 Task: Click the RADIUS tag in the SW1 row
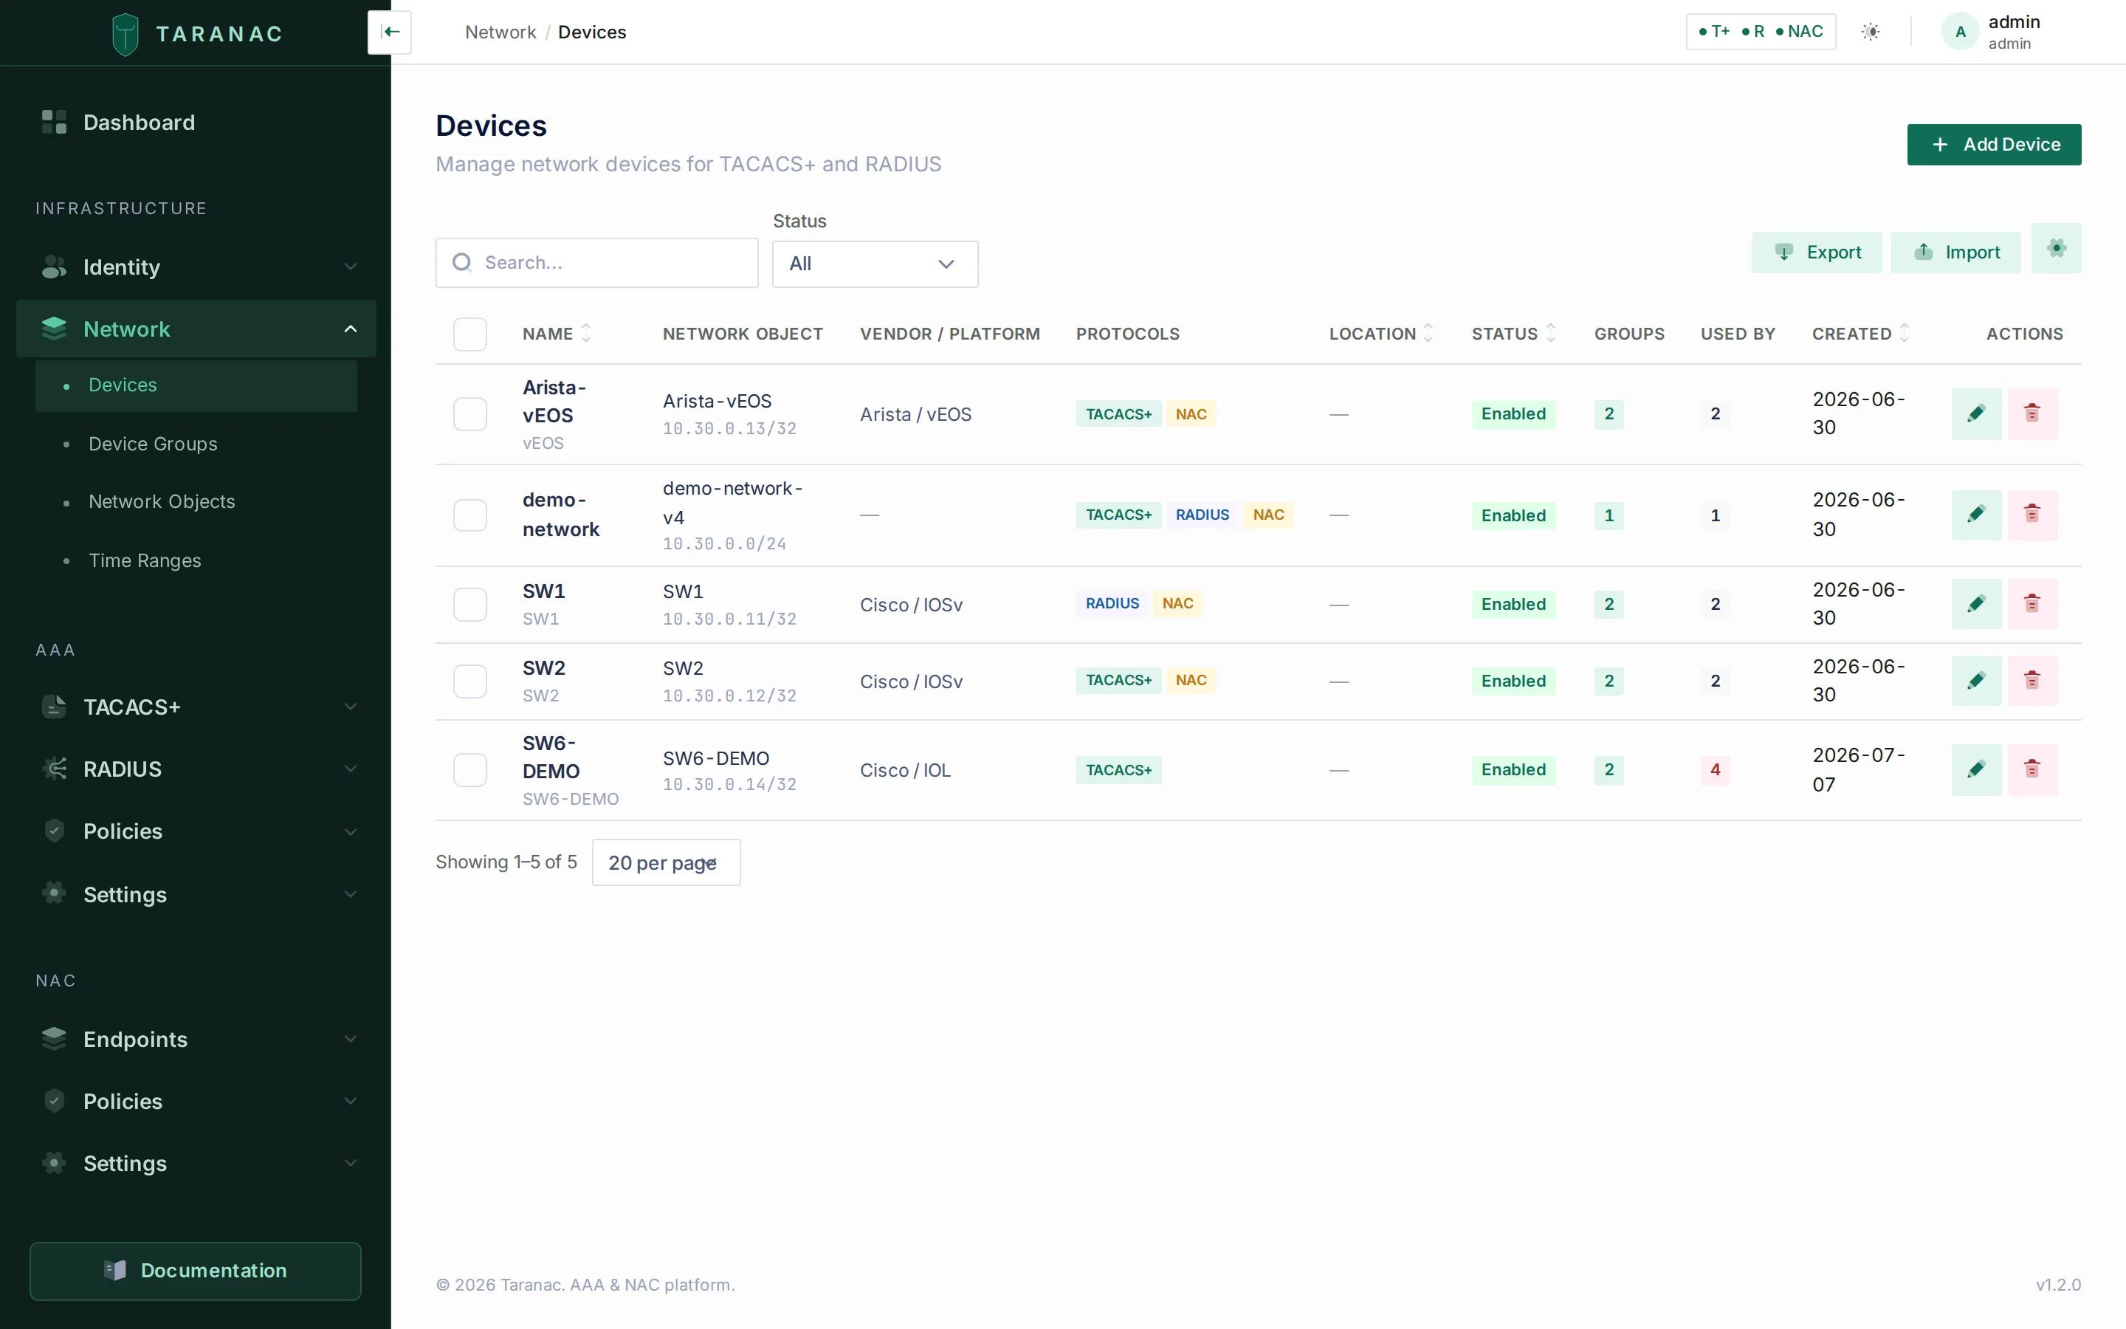[x=1111, y=603]
